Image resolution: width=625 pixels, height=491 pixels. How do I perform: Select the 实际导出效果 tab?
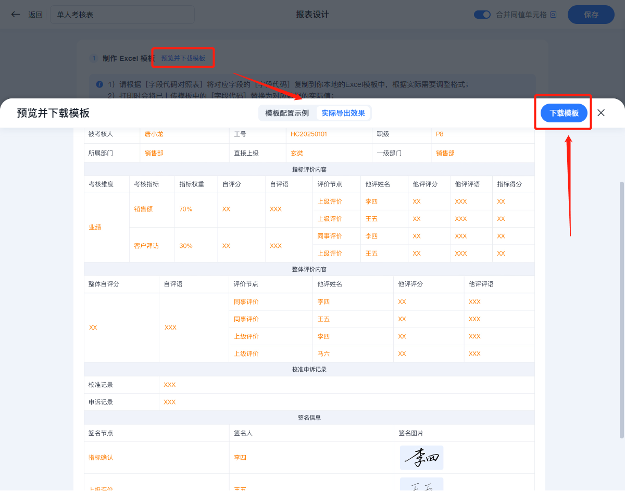point(343,112)
